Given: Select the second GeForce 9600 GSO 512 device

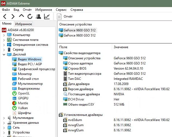Looking at the screenshot, I should pyautogui.click(x=78, y=35).
